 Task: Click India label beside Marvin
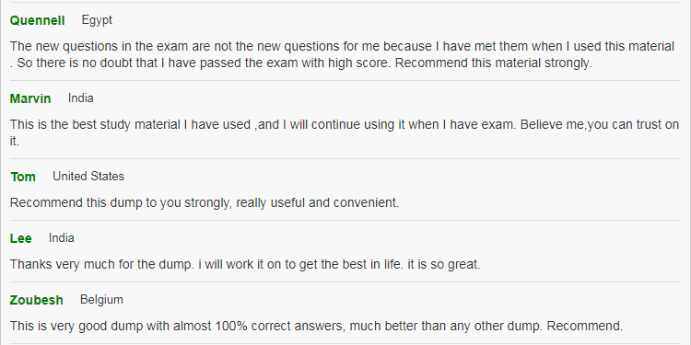point(81,98)
